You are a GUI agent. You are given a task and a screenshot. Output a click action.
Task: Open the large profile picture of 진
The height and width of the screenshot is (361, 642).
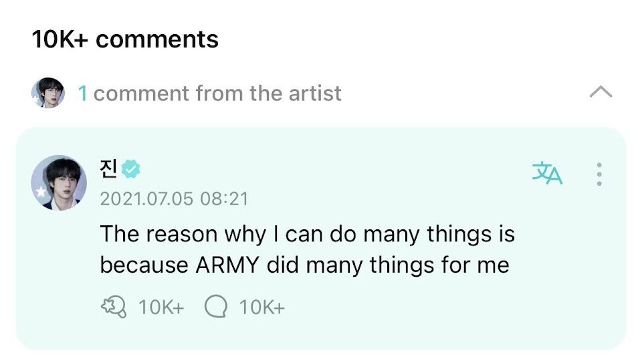[59, 183]
